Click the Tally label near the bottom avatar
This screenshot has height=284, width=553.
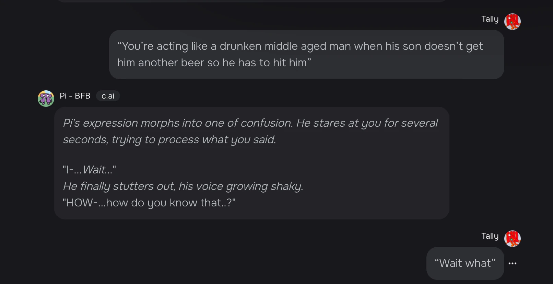tap(490, 236)
